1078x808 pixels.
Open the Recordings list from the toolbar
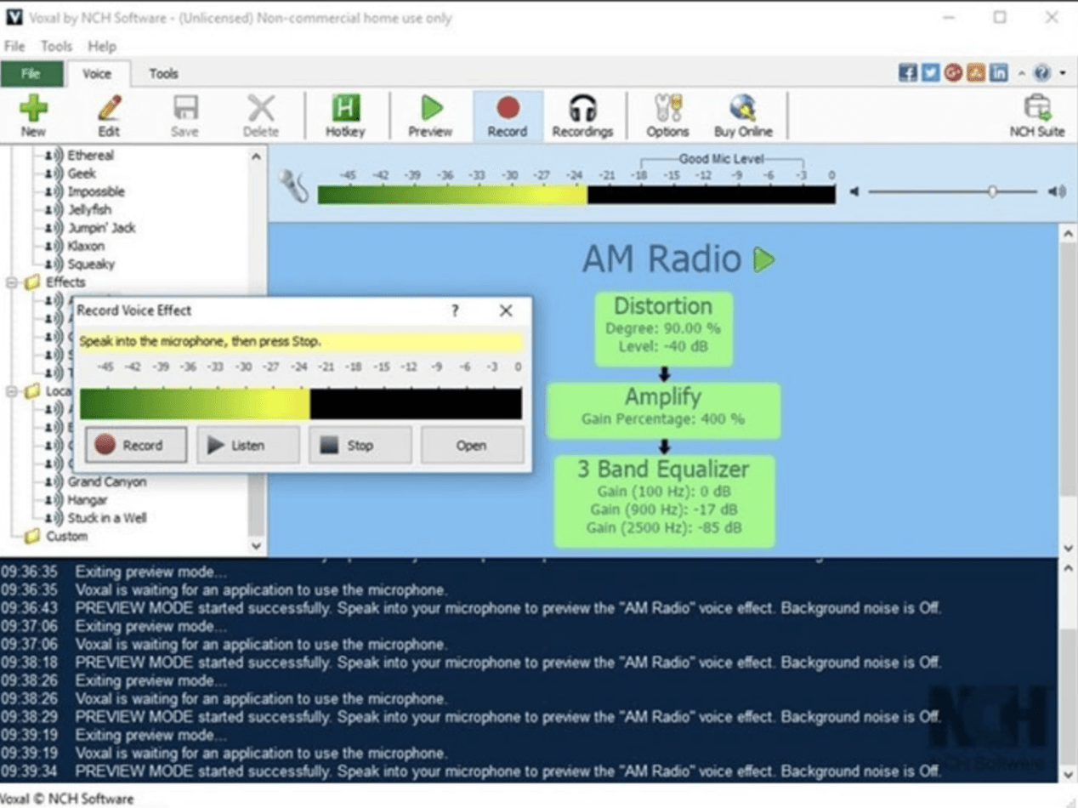pos(583,115)
